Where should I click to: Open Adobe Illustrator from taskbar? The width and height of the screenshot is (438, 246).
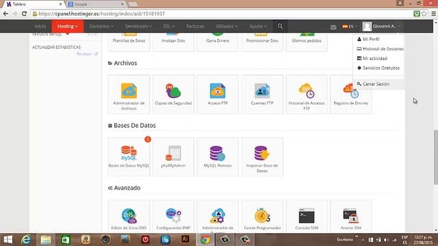click(185, 240)
